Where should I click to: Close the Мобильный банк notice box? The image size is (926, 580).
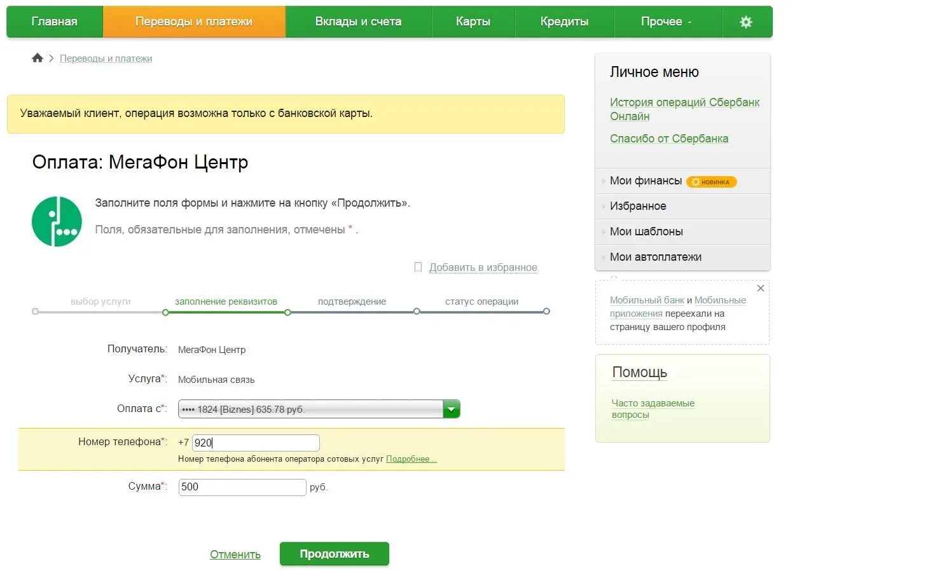coord(760,288)
